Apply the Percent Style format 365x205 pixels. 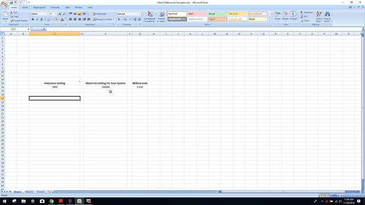(x=125, y=19)
